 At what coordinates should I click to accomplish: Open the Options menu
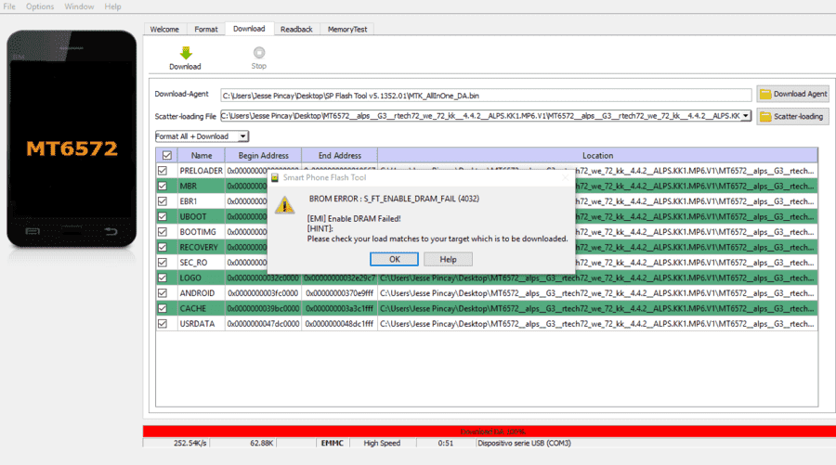click(40, 6)
